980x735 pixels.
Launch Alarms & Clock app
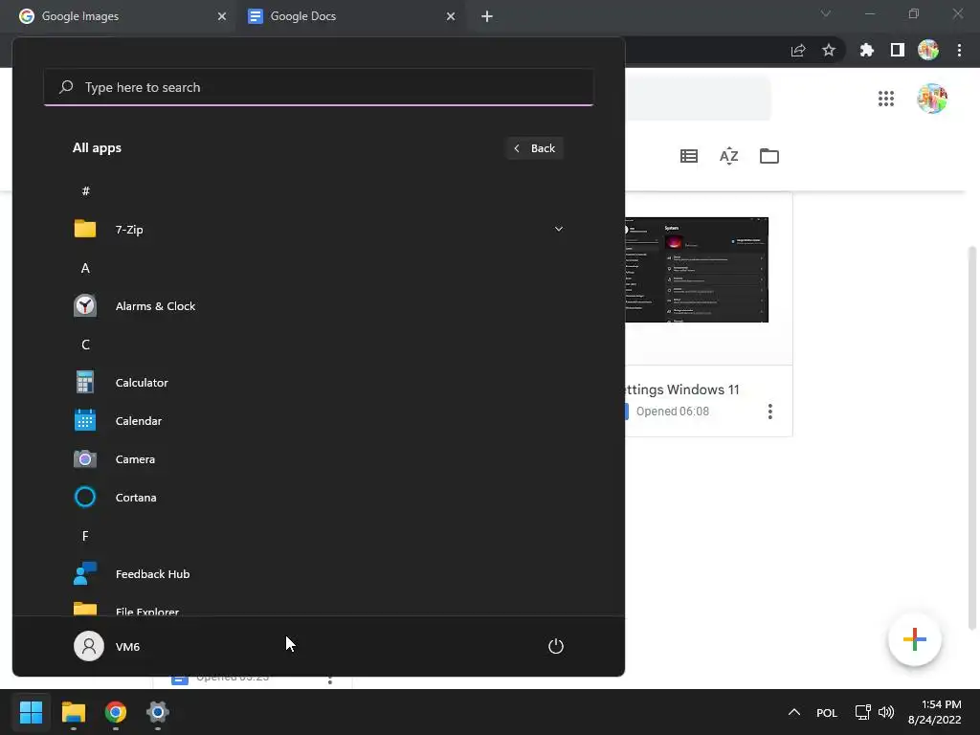(318, 306)
